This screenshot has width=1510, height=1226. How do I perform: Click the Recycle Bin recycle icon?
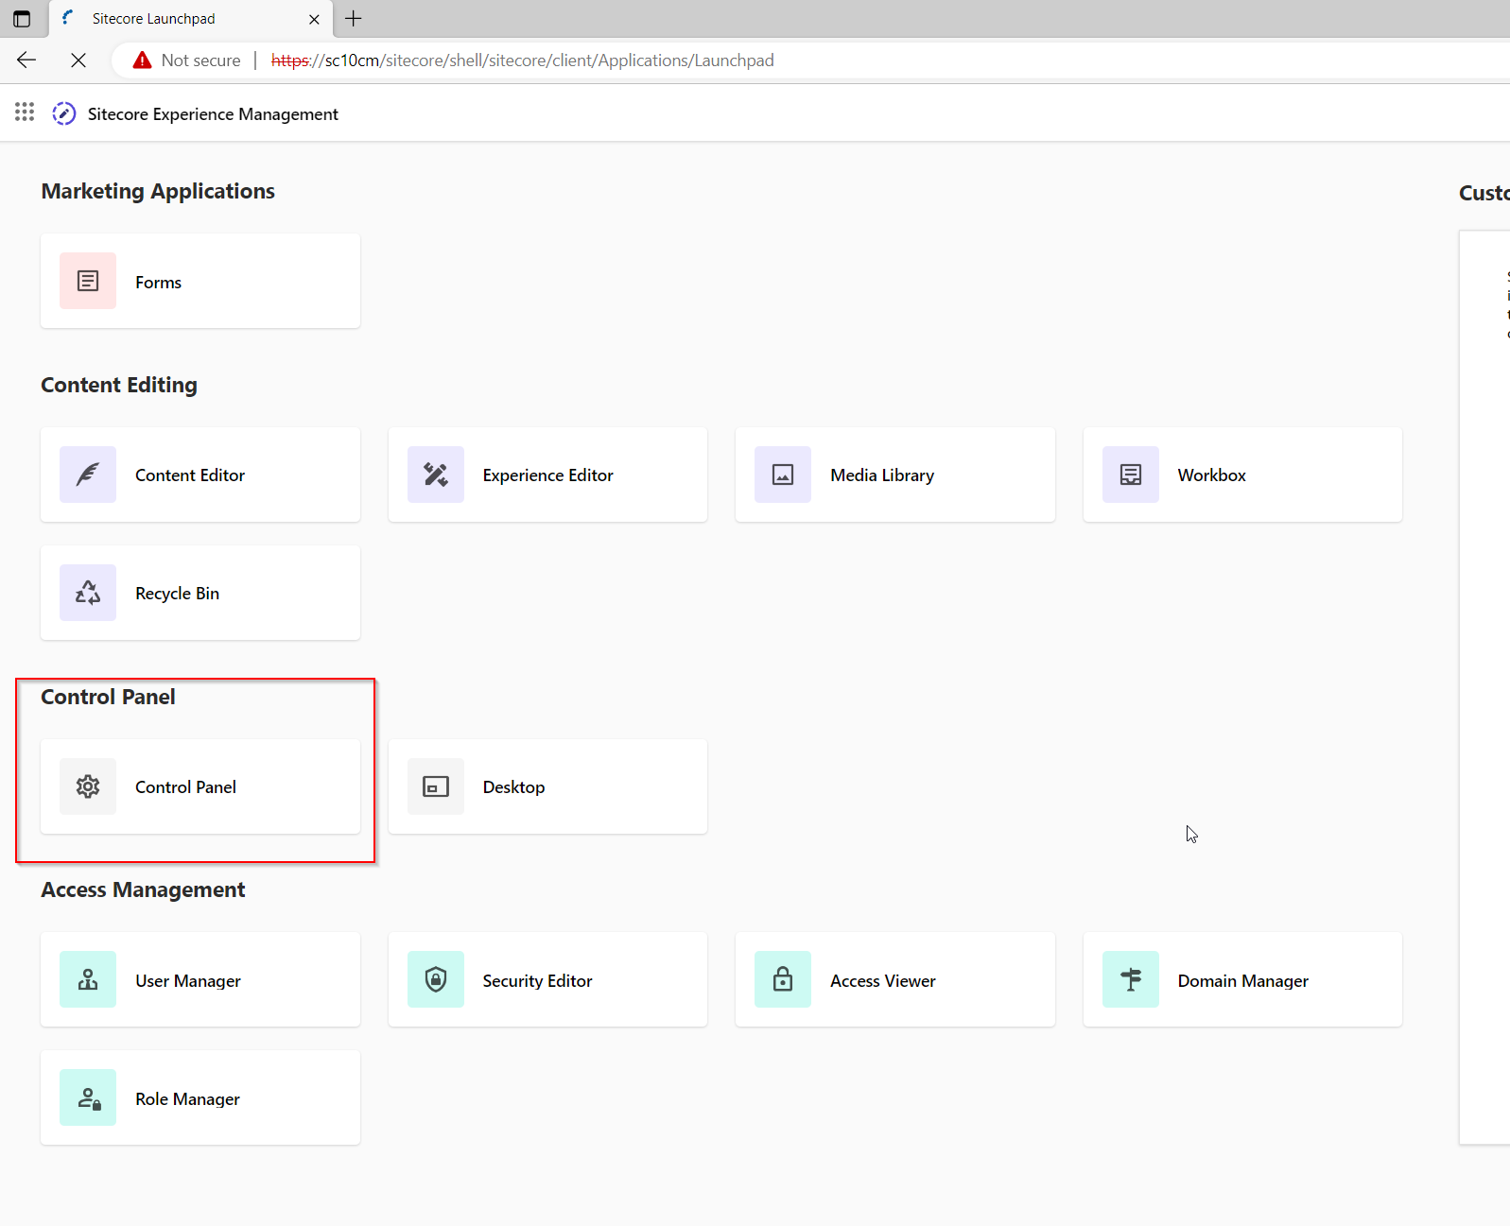click(x=88, y=593)
